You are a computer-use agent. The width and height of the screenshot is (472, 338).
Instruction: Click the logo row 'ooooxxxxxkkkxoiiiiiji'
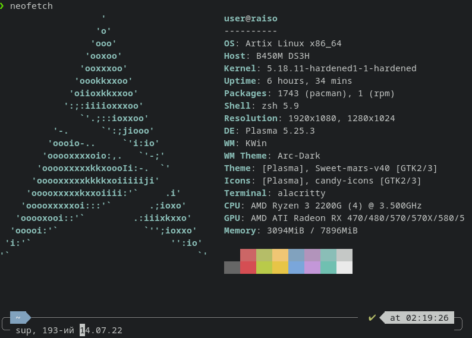[96, 181]
